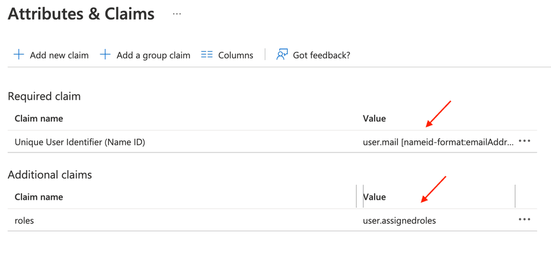Click the Got feedback person icon
The height and width of the screenshot is (257, 551).
click(x=282, y=54)
